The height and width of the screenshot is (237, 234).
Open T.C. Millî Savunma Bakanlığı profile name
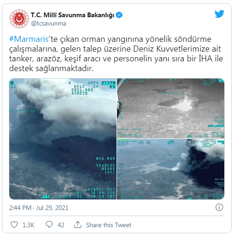(x=72, y=15)
